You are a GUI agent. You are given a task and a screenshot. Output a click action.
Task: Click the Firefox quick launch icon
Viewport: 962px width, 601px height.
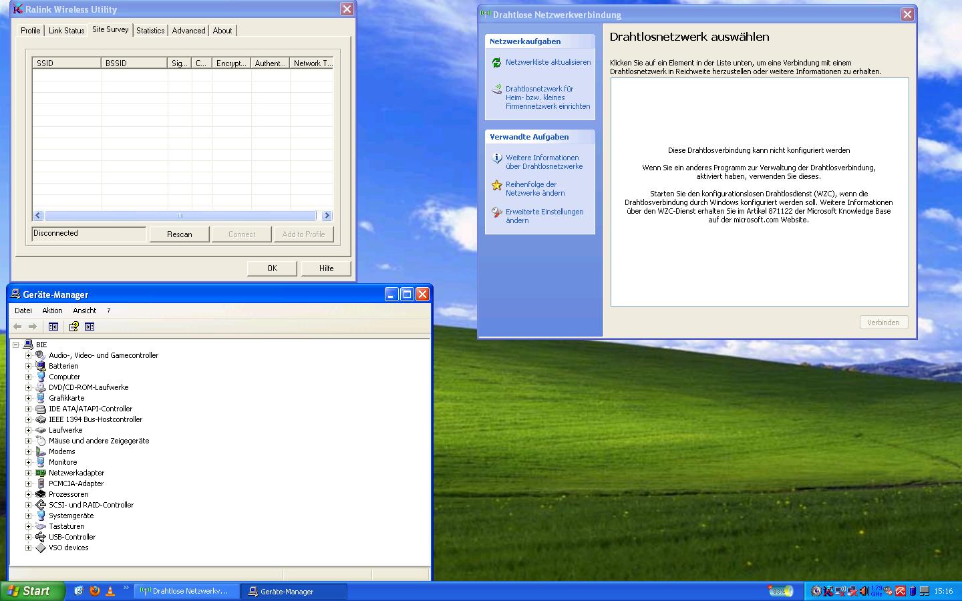[94, 591]
